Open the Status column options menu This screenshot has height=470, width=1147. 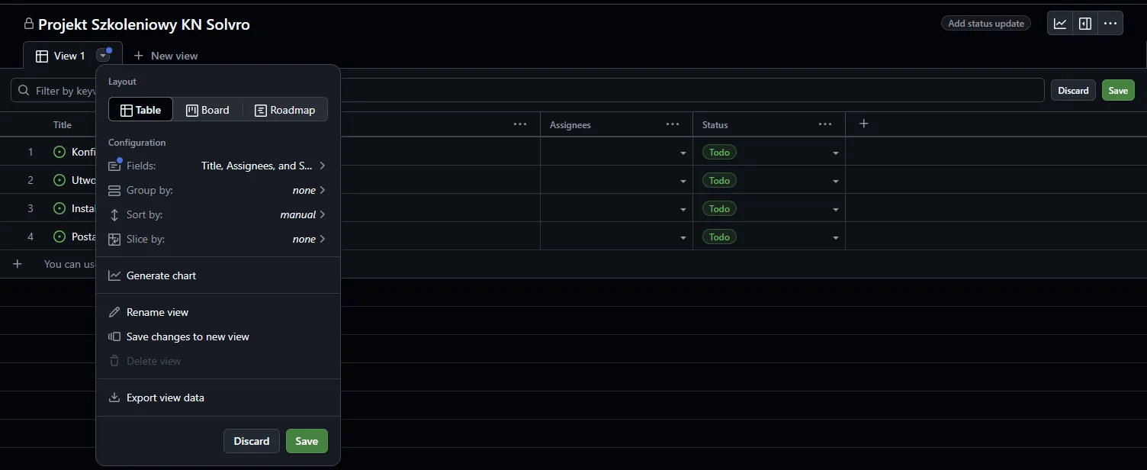click(824, 124)
